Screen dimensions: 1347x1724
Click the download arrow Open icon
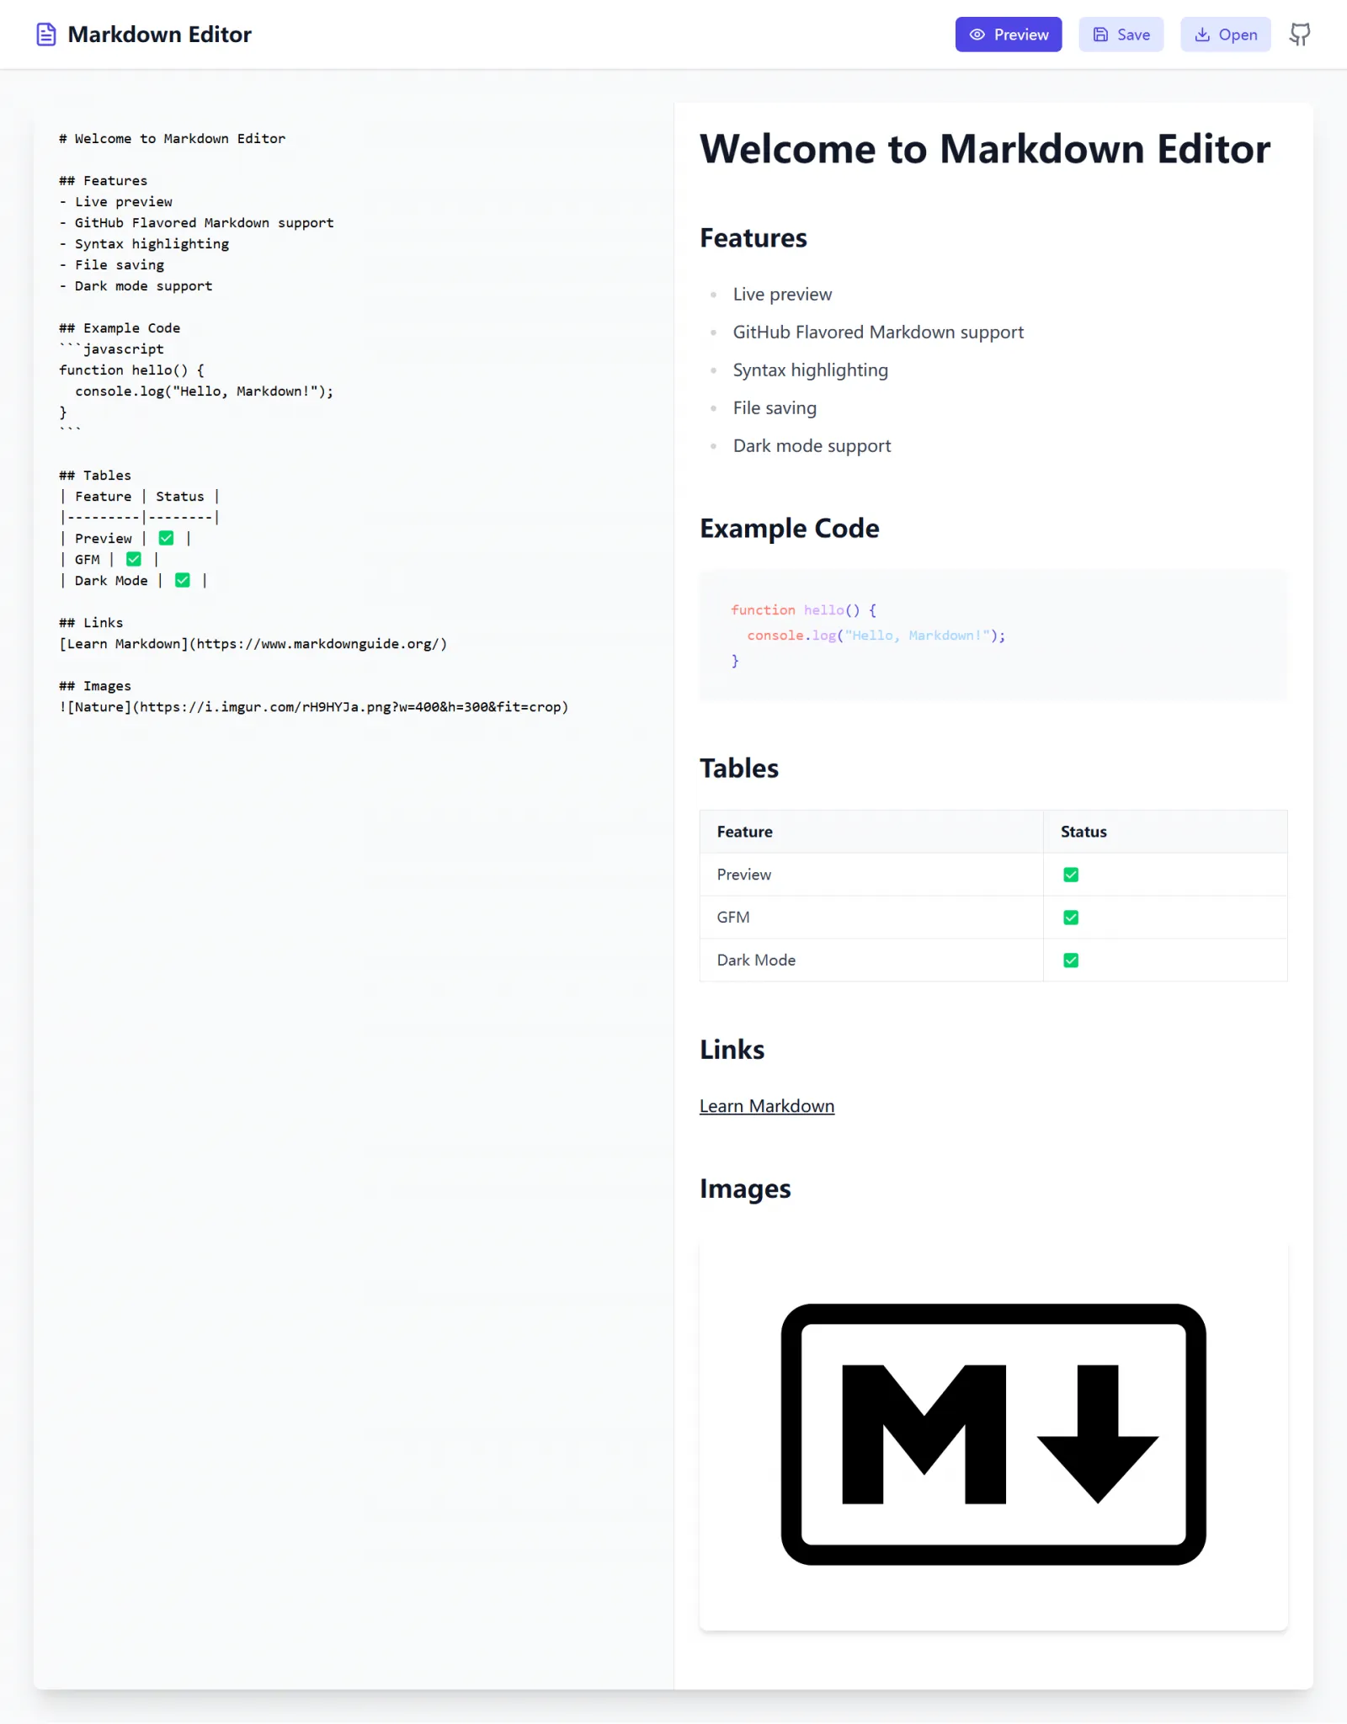point(1202,35)
